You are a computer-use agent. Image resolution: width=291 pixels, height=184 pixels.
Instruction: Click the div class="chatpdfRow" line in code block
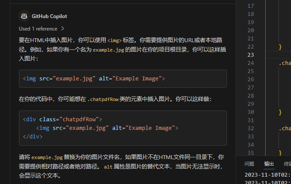click(x=62, y=119)
